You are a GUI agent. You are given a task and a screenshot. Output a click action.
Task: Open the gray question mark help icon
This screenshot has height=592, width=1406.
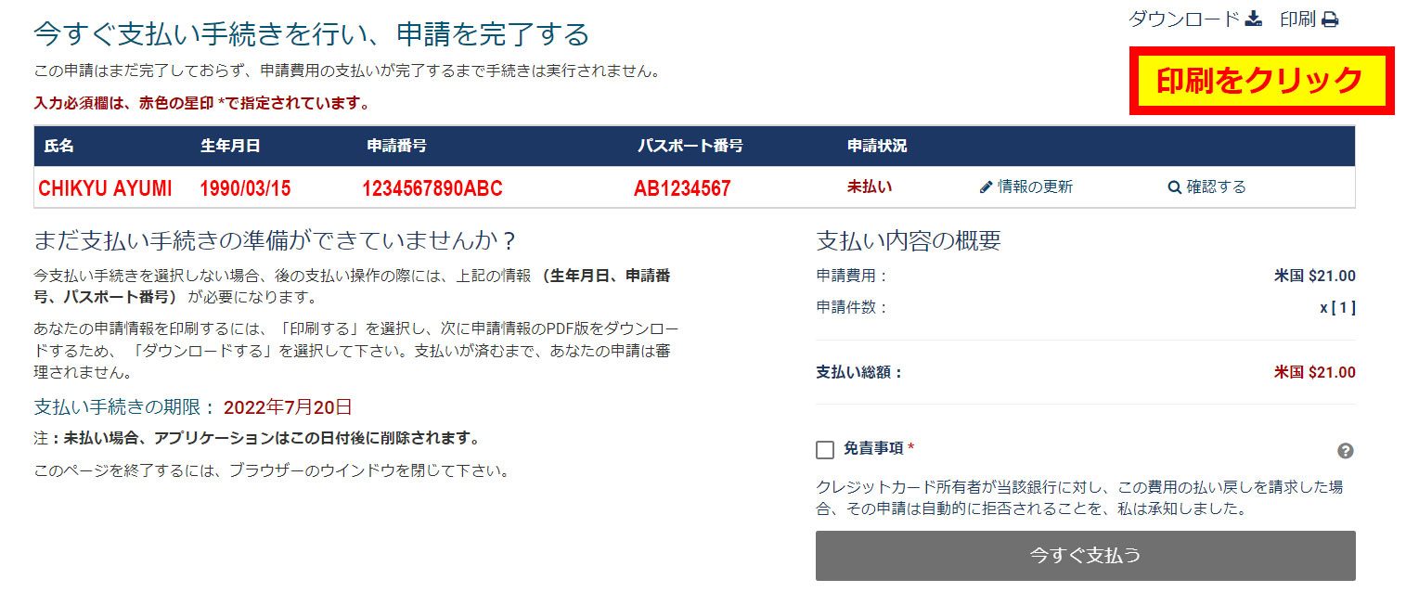1345,451
